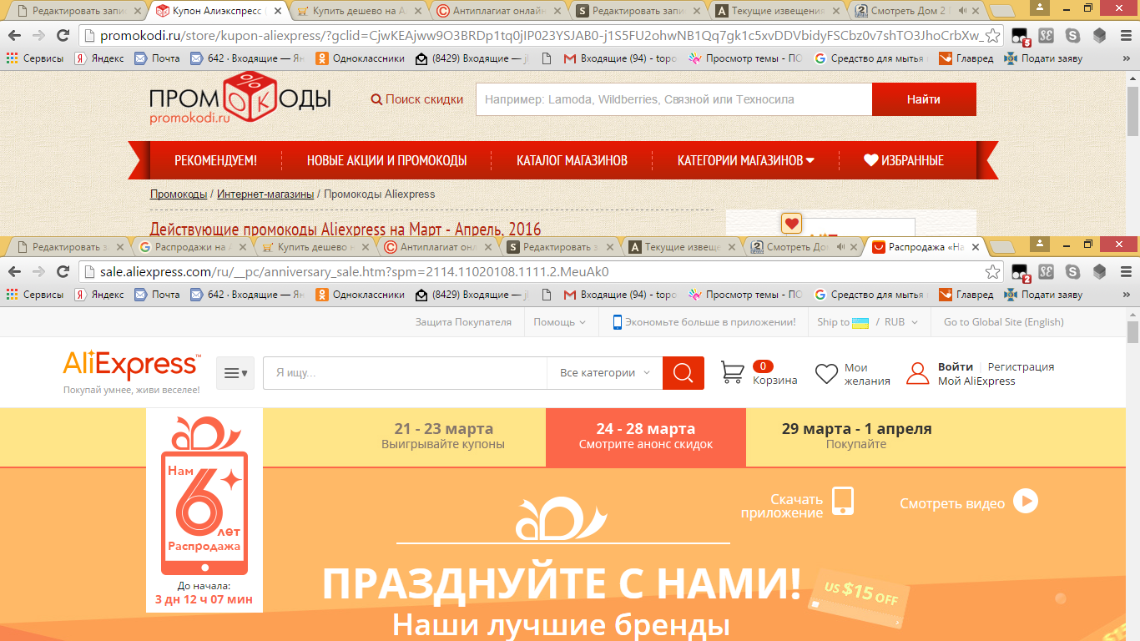
Task: Click the red Найти button
Action: coord(924,99)
